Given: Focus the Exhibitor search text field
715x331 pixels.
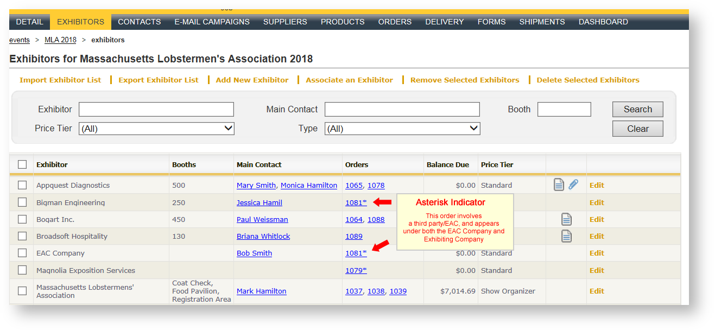Looking at the screenshot, I should (156, 109).
